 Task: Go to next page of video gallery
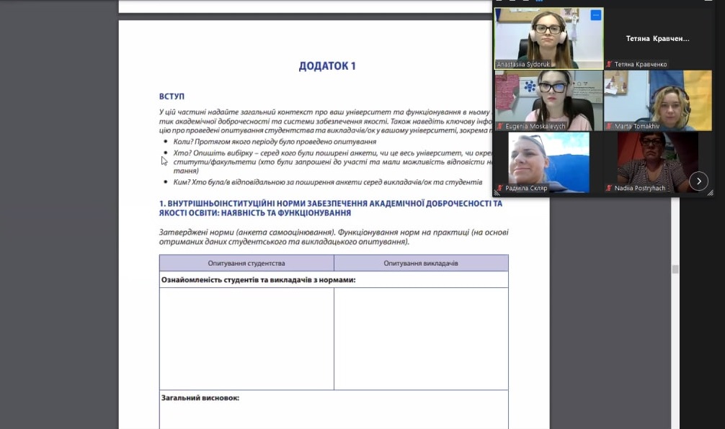click(x=698, y=181)
